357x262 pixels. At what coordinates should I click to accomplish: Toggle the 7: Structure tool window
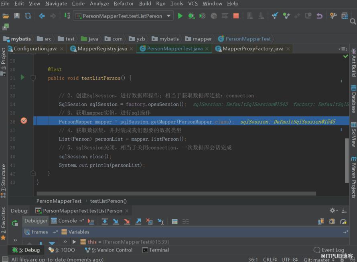3,181
